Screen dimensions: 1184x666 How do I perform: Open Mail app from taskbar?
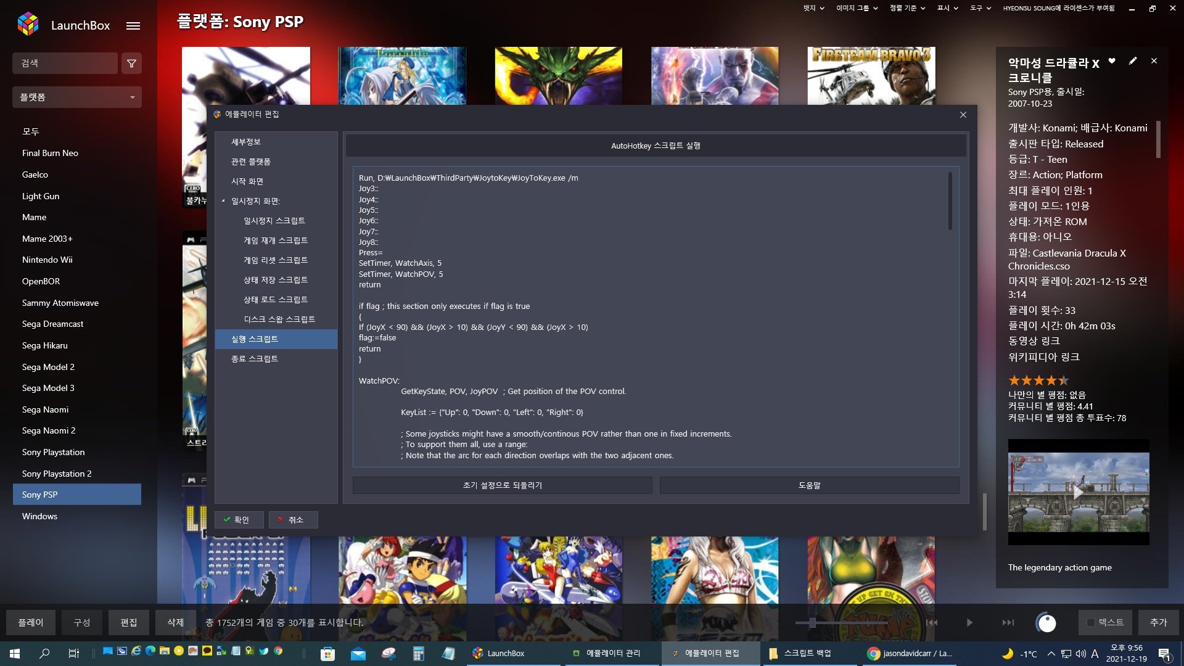pos(358,654)
